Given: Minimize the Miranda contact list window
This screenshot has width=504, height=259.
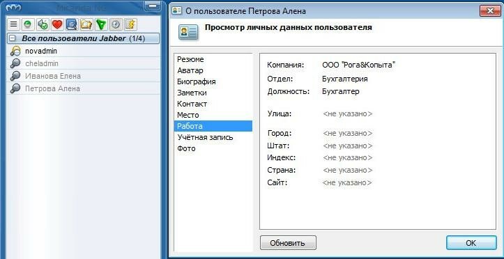Looking at the screenshot, I should [x=153, y=6].
